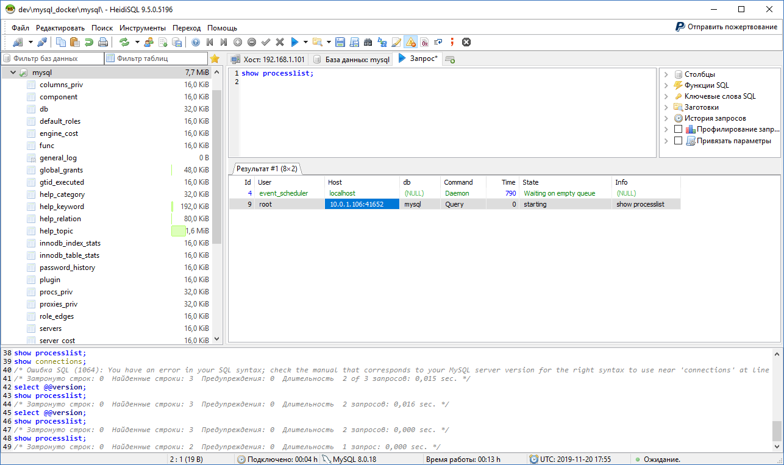Select the help_topic table in tree
Screen dimensions: 784x465
(56, 231)
